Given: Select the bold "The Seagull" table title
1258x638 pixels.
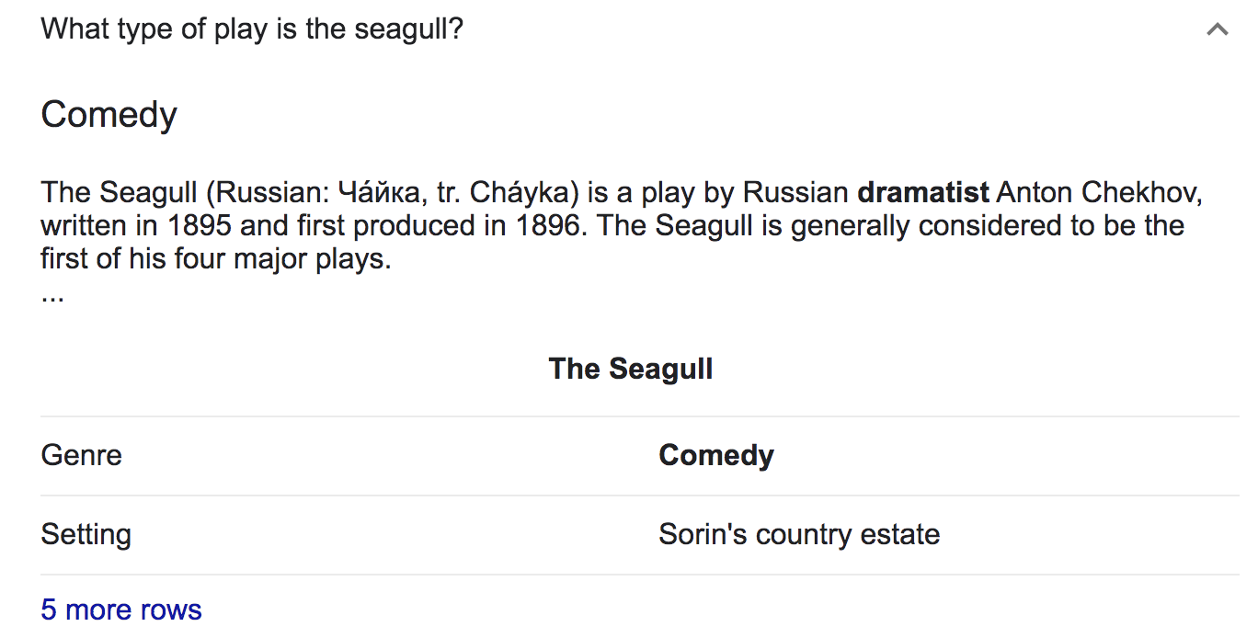Looking at the screenshot, I should (x=631, y=369).
